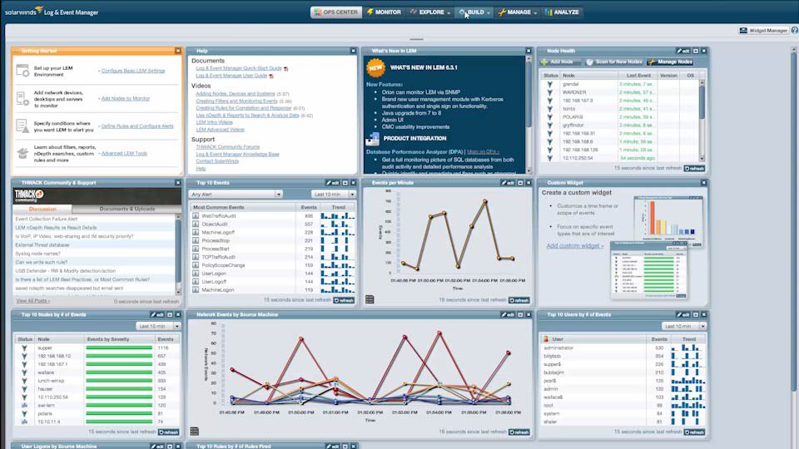Edit the Top 10 Events widget

point(332,183)
